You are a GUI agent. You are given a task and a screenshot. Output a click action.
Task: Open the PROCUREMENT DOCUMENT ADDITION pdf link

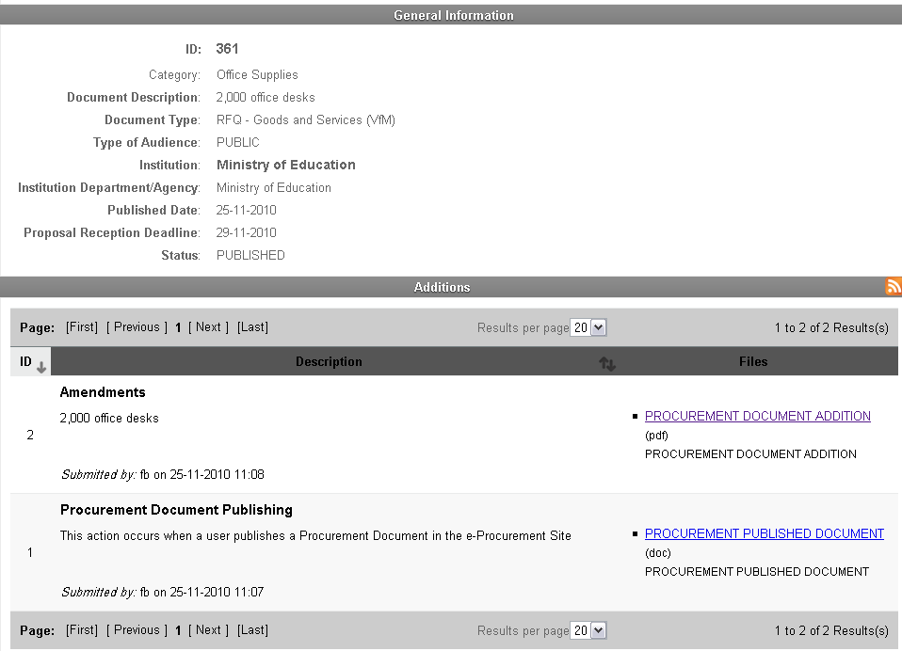pos(757,416)
